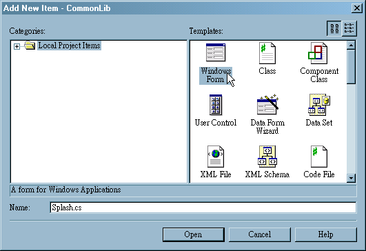
Task: Click the "Data Set" label text
Action: (x=319, y=123)
